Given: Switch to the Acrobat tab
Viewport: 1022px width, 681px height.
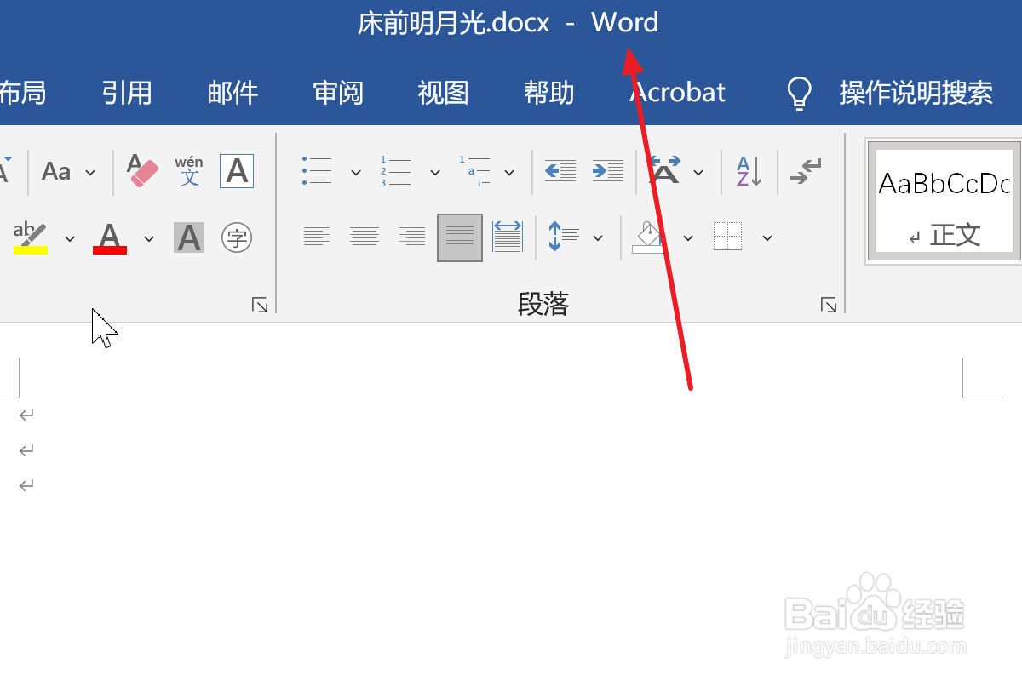Looking at the screenshot, I should (x=678, y=93).
